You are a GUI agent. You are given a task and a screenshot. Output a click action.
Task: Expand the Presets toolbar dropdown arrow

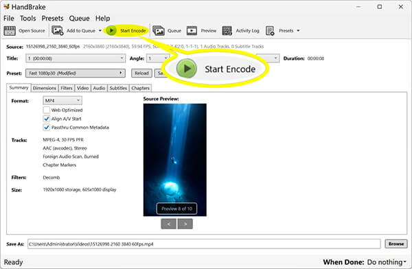tap(298, 31)
